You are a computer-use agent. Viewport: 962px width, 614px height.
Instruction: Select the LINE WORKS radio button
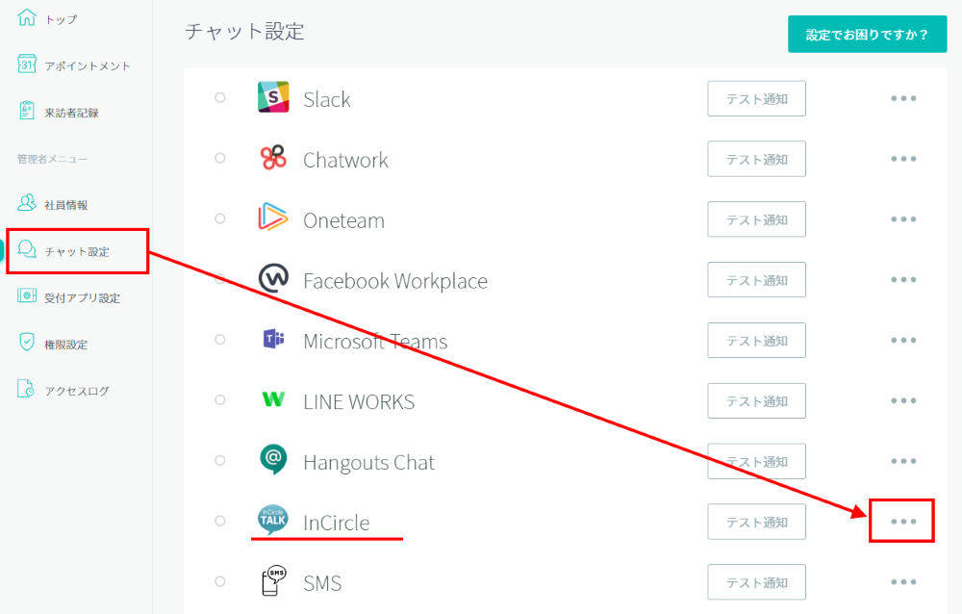(220, 400)
